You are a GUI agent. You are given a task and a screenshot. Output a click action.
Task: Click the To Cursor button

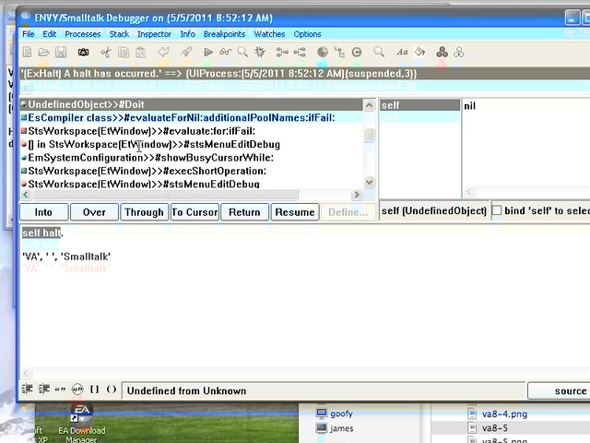coord(195,212)
